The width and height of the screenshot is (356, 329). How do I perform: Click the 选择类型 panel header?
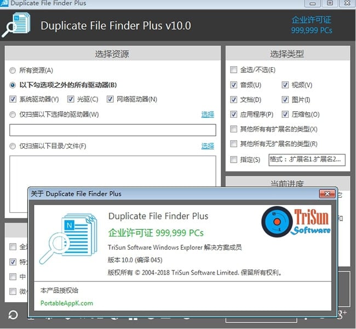click(x=288, y=54)
